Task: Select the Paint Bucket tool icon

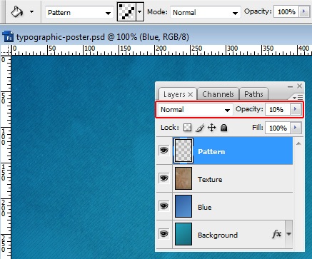Action: (x=16, y=11)
